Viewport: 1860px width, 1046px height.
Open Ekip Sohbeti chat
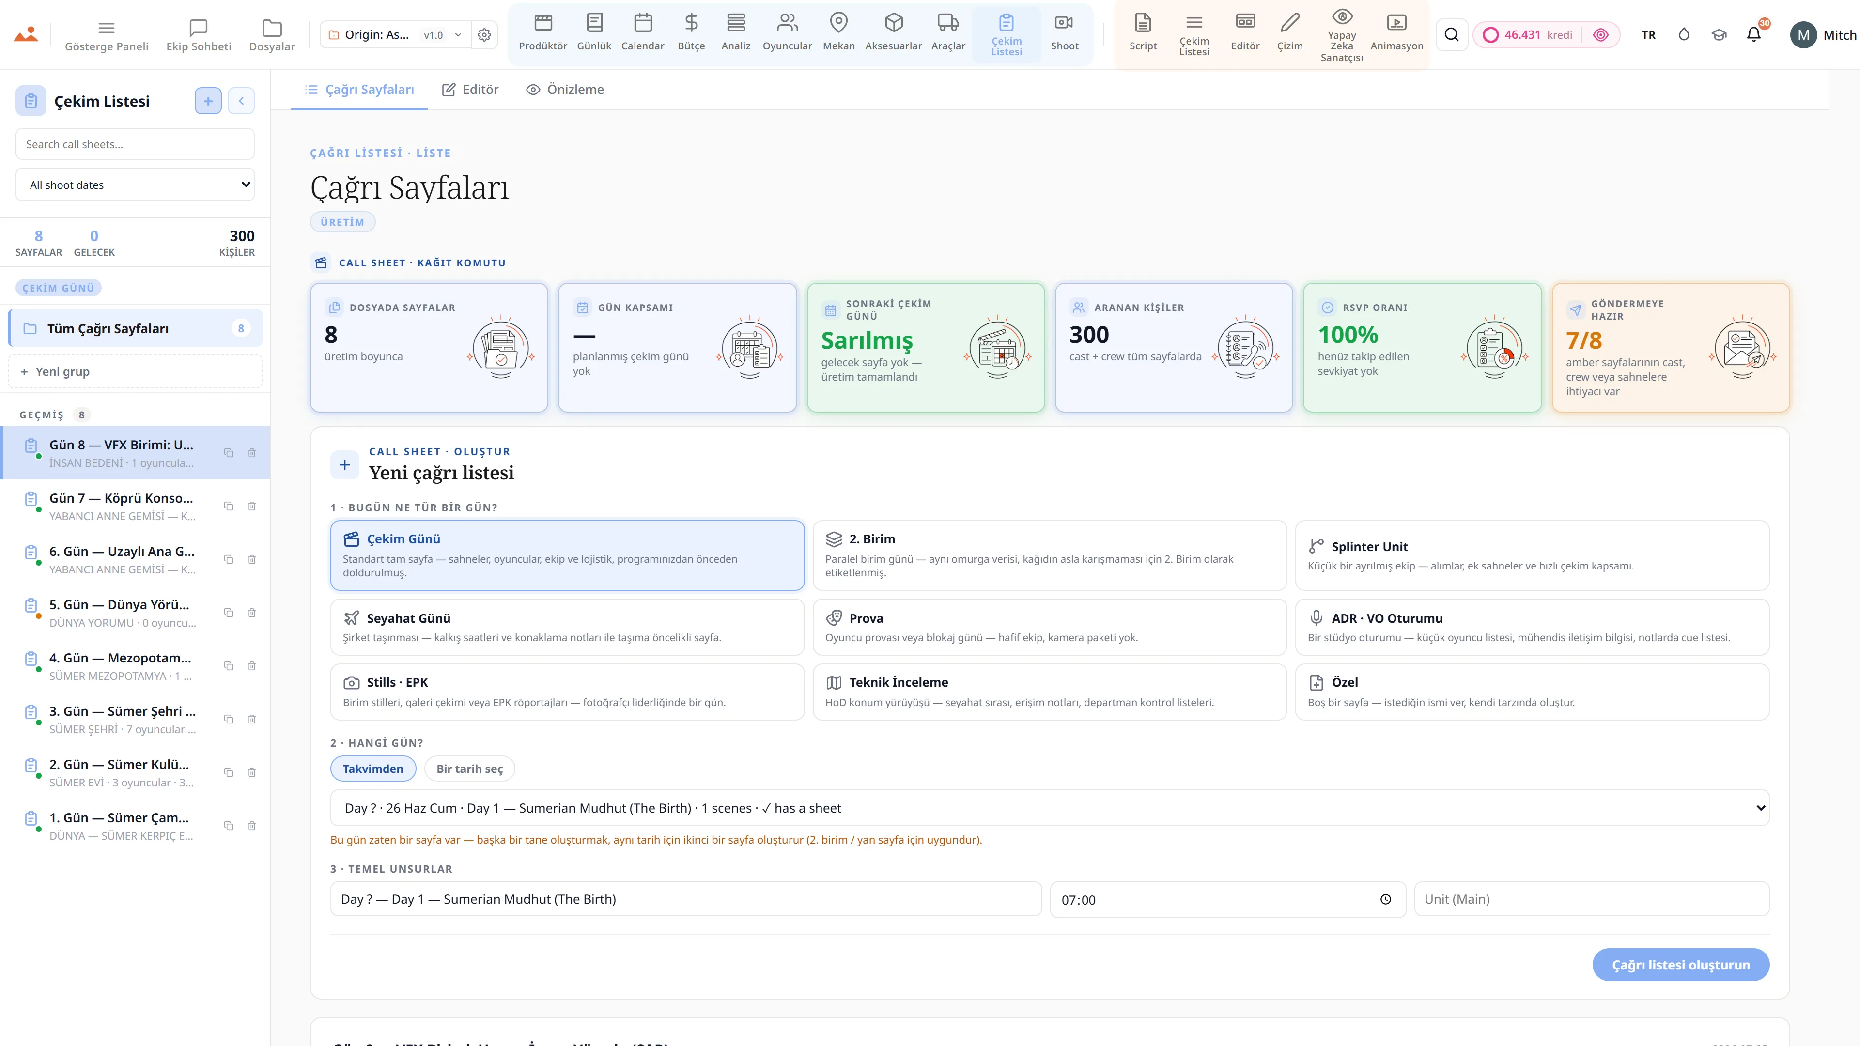click(x=199, y=35)
